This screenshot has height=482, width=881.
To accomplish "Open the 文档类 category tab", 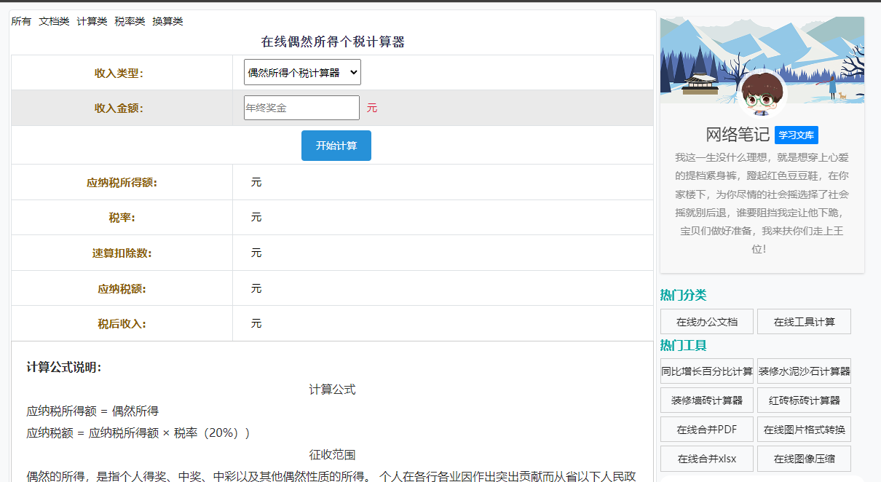I will pos(54,21).
